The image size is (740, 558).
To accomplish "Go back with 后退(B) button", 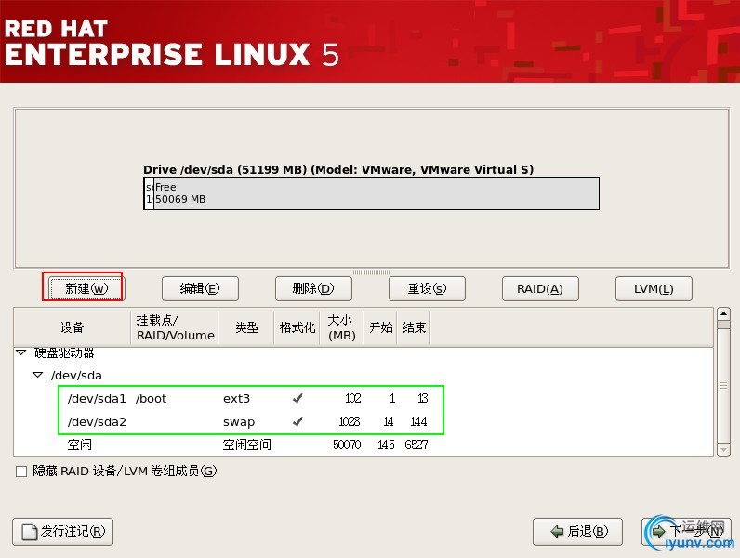I will [577, 532].
